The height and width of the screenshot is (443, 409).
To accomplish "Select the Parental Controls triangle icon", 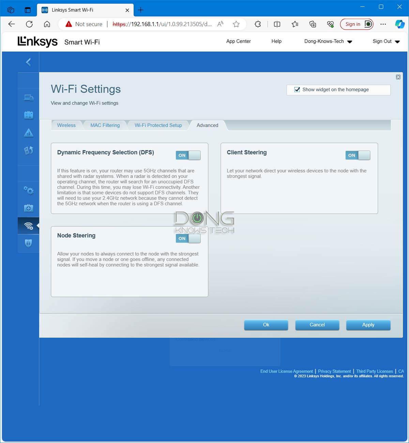I will click(x=28, y=133).
